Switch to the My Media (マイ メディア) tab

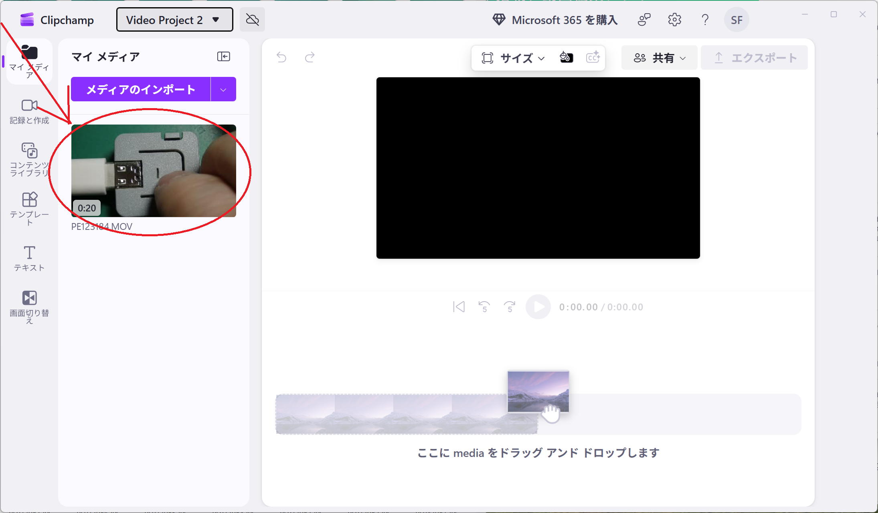[x=29, y=61]
